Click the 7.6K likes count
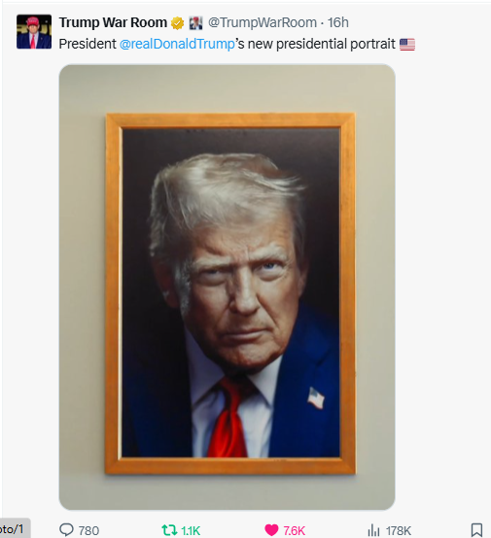The width and height of the screenshot is (491, 538). click(x=295, y=531)
